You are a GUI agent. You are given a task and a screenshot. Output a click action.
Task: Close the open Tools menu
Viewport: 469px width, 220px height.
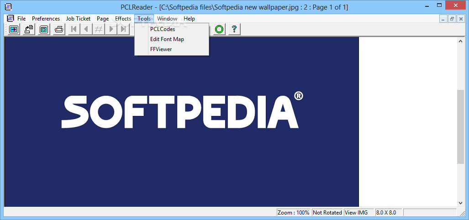144,19
